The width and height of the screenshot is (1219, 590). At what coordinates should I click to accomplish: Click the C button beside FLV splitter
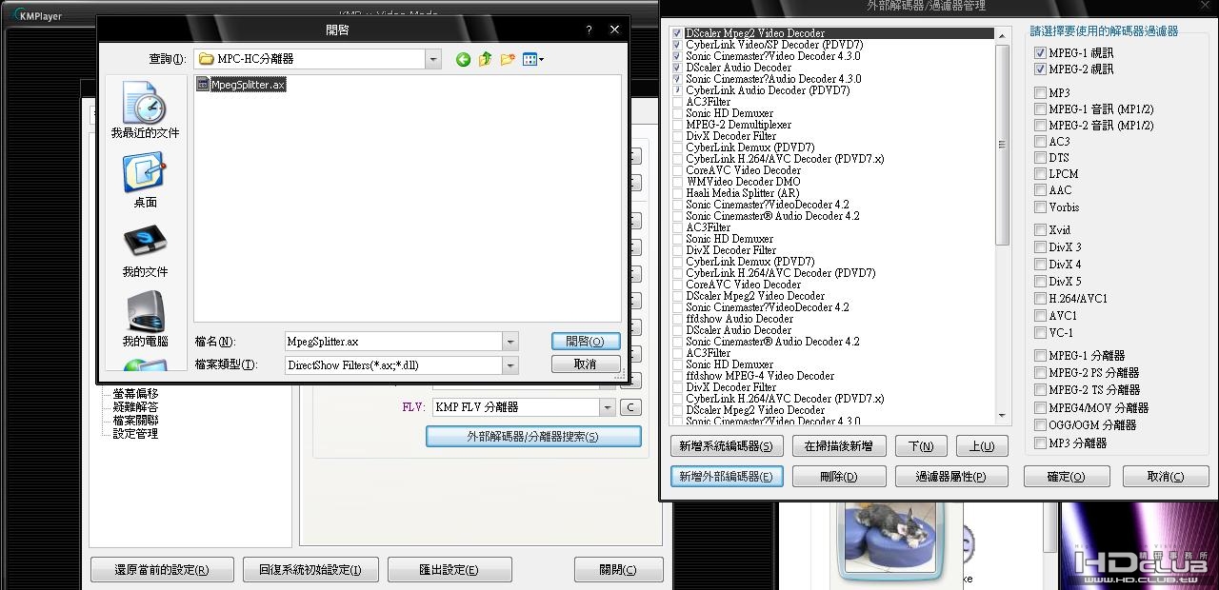coord(630,407)
